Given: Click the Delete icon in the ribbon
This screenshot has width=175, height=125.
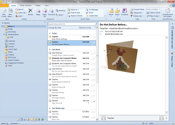Looking at the screenshot, I should coord(30,12).
